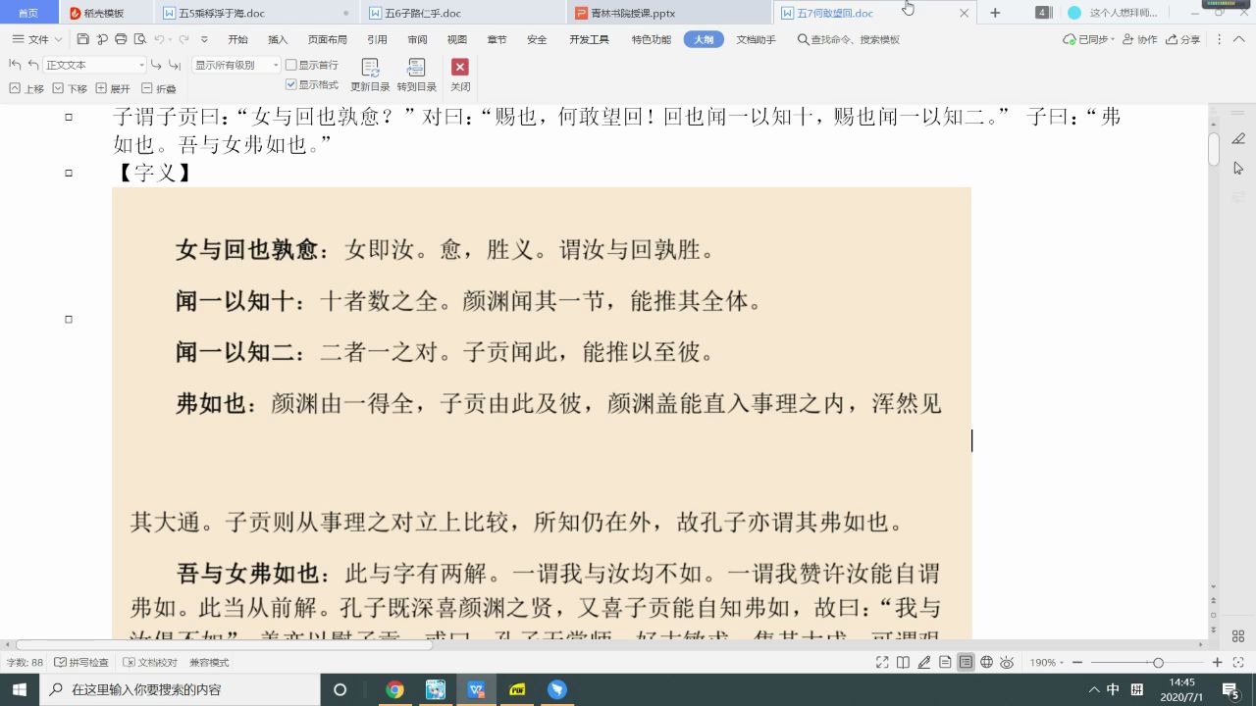Toggle 文档校对 in the status bar
The height and width of the screenshot is (706, 1256).
(x=150, y=663)
